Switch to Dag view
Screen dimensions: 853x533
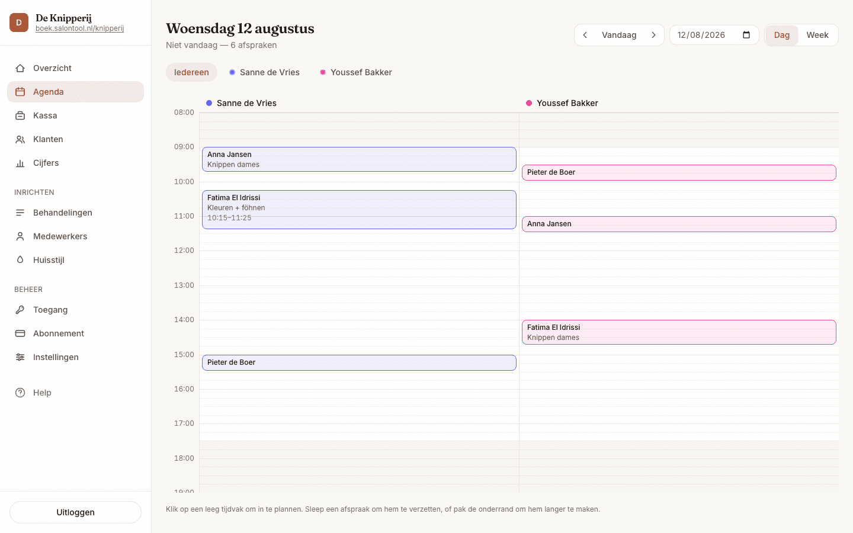click(x=782, y=35)
